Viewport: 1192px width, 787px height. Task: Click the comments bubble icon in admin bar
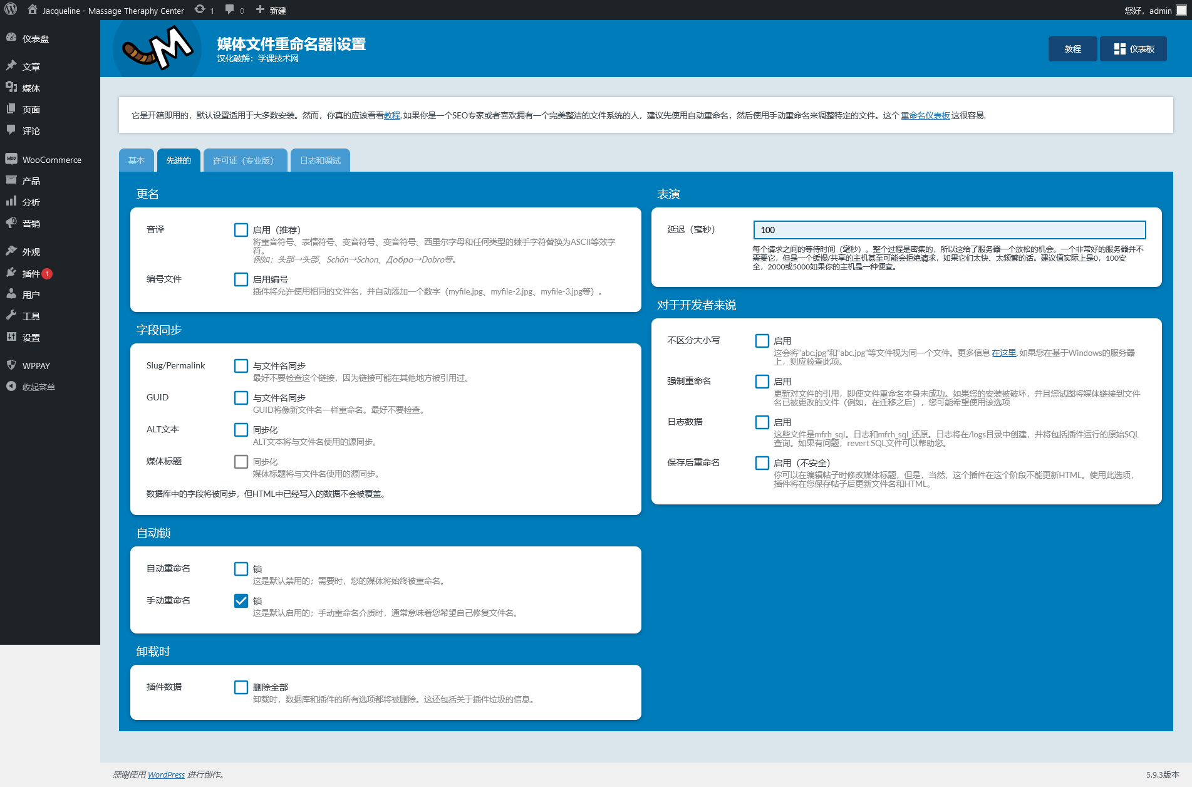pyautogui.click(x=230, y=10)
